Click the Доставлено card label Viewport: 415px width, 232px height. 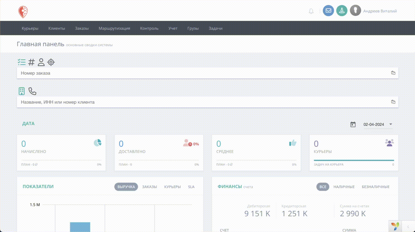tap(132, 152)
